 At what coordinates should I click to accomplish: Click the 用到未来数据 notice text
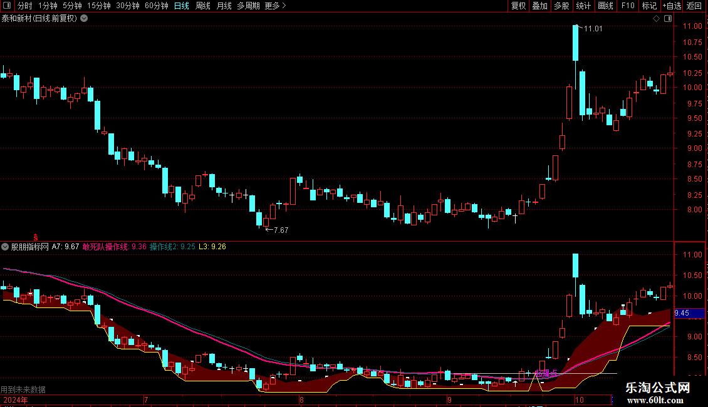tap(23, 389)
